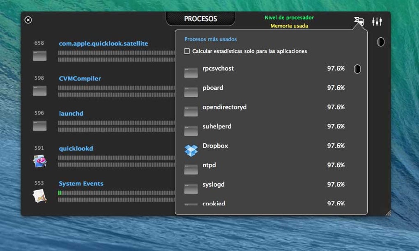This screenshot has height=251, width=419.
Task: Click the PROCESOS tab header
Action: [x=200, y=19]
